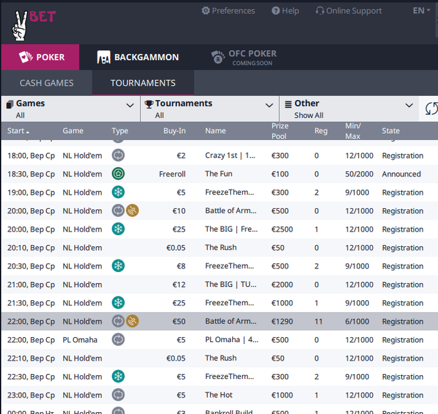Click the refresh tournaments list icon
Viewport: 438px width, 414px height.
pos(431,108)
